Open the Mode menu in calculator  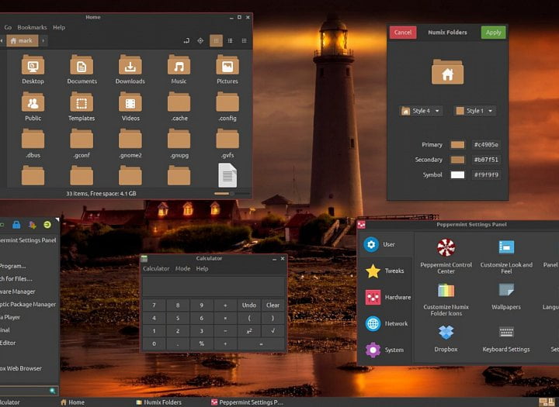pyautogui.click(x=182, y=268)
